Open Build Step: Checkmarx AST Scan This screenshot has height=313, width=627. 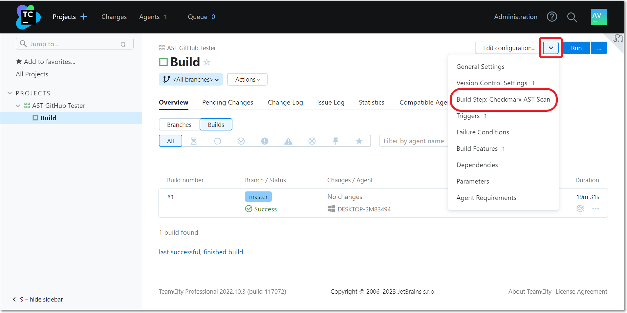(x=503, y=99)
